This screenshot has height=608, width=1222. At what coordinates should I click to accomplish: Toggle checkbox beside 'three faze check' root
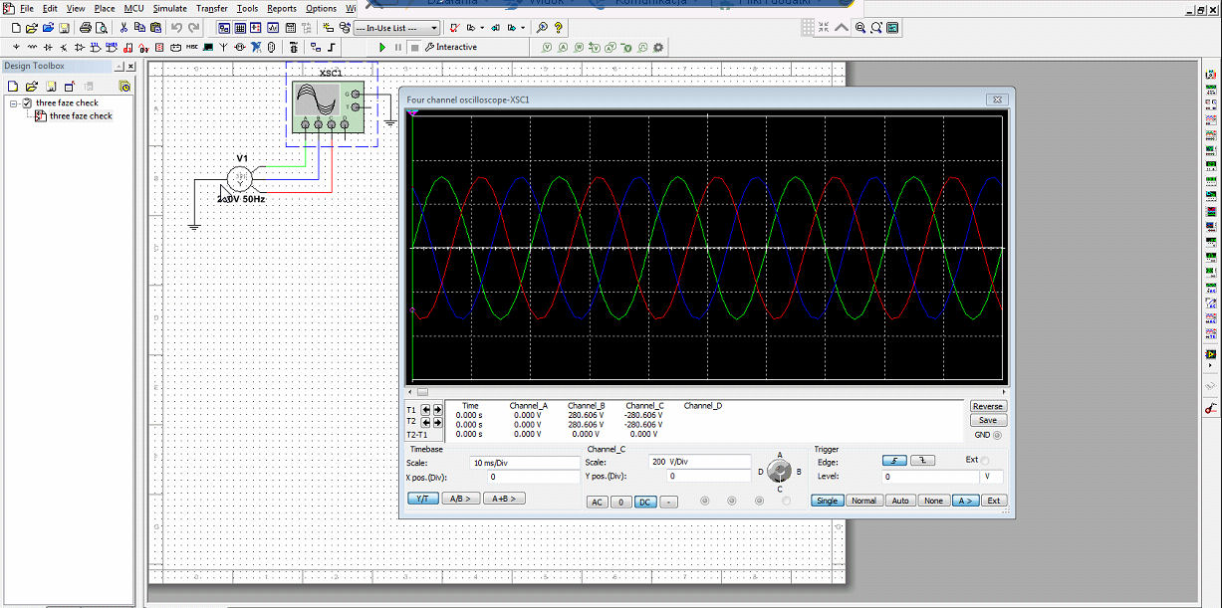pos(27,103)
